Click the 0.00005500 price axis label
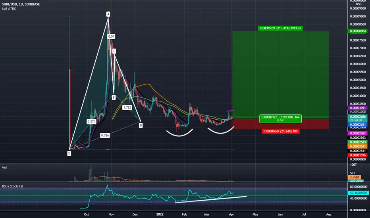Screen dimensions: 370x218 pos(358,72)
